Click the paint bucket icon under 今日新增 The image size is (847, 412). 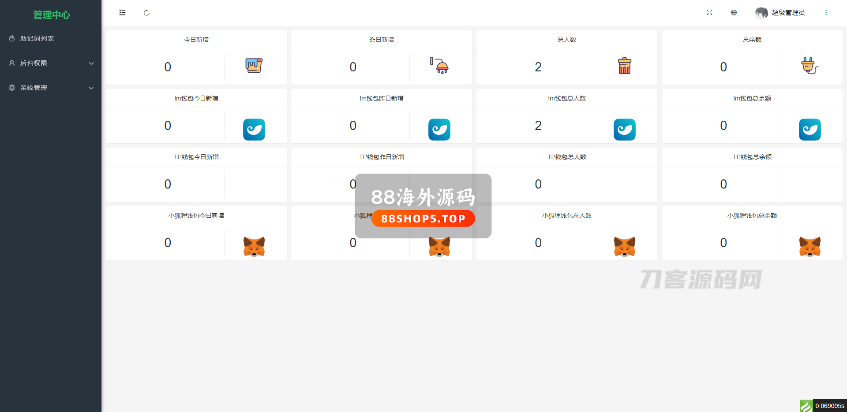[254, 66]
